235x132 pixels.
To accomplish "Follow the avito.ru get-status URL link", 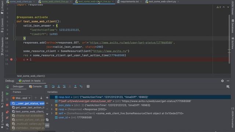I will pyautogui.click(x=131, y=43).
